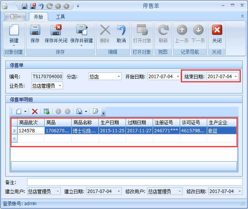Open quick access toolbar customize arrow
Viewport: 248px width, 209px height.
tap(78, 6)
